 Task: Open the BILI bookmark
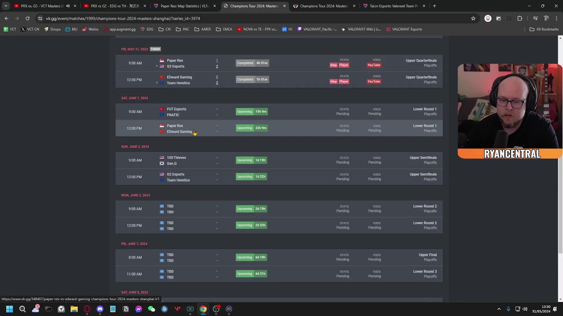[71, 29]
